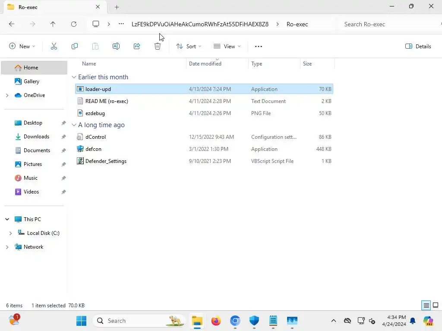Collapse the Earlier this month group

pyautogui.click(x=74, y=77)
